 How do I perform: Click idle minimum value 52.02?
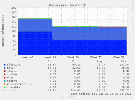coord(76,68)
